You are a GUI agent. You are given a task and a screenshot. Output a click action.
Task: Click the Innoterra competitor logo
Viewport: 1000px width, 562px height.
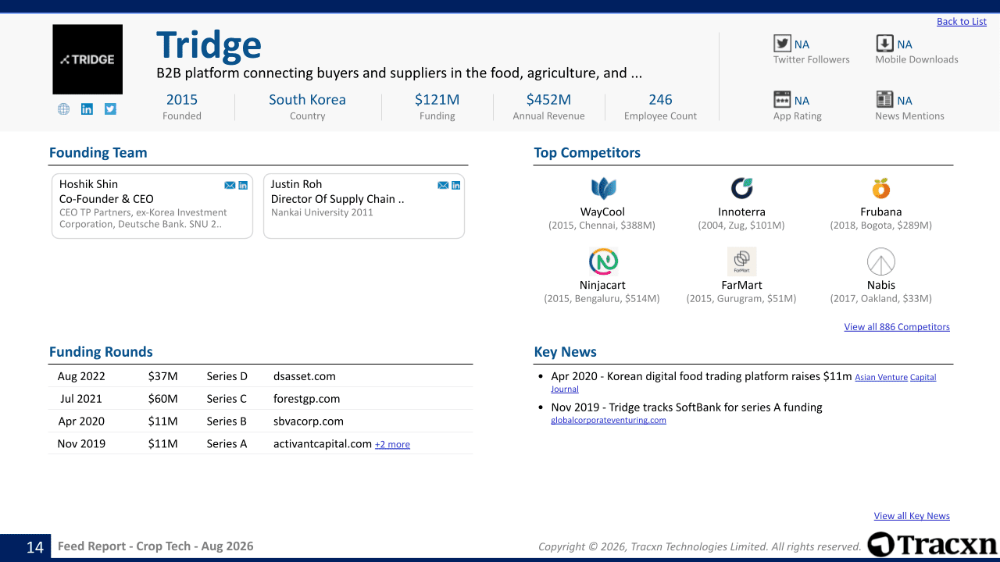[741, 189]
